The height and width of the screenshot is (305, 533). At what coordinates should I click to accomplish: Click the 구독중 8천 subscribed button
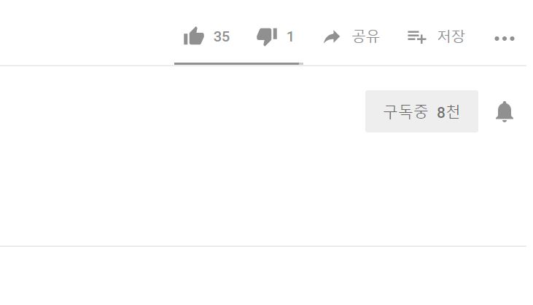(x=421, y=111)
